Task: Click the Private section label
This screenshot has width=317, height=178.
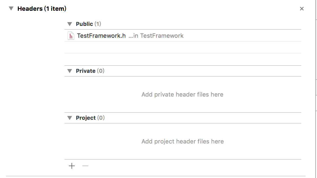Action: tap(86, 71)
